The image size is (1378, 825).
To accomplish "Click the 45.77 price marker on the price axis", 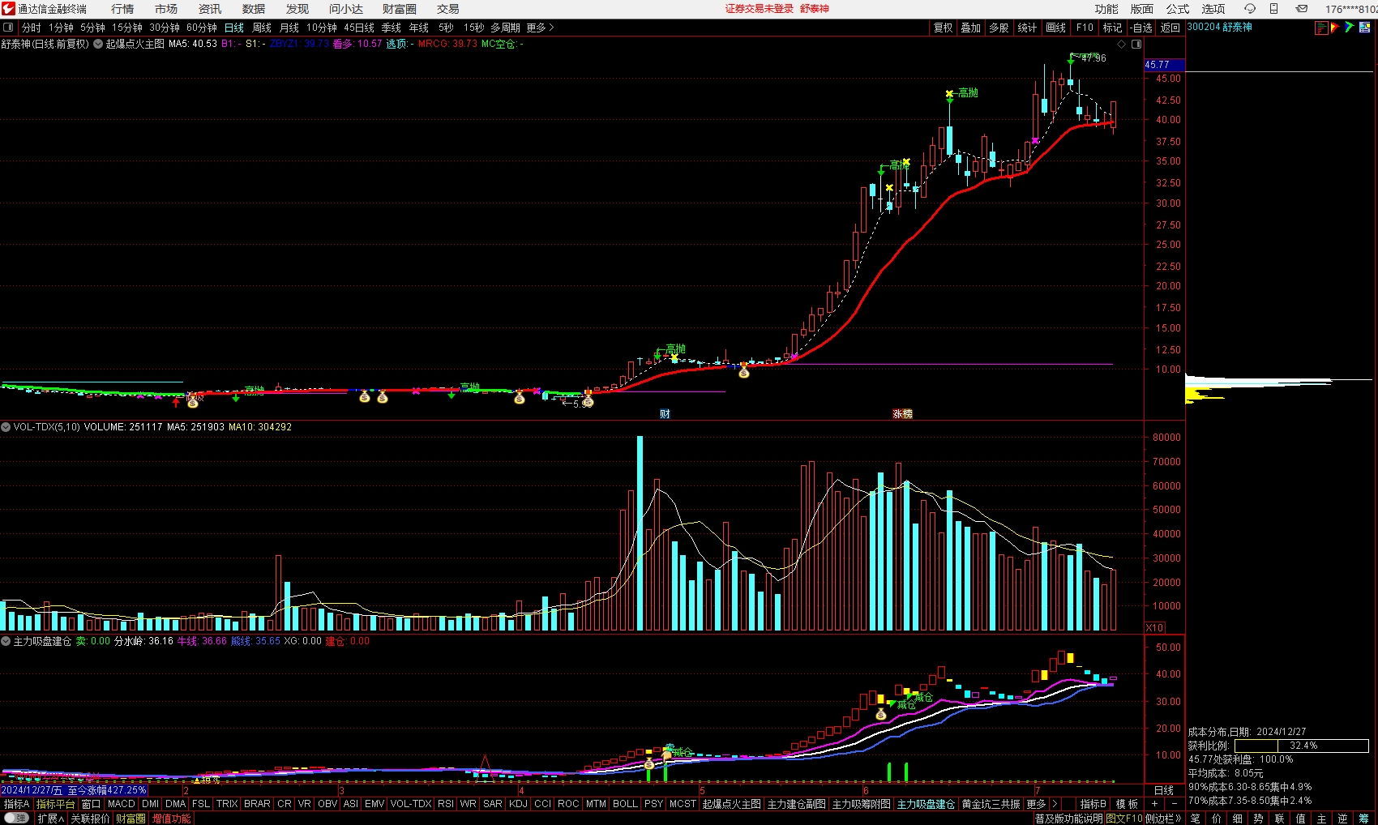I will (x=1164, y=65).
